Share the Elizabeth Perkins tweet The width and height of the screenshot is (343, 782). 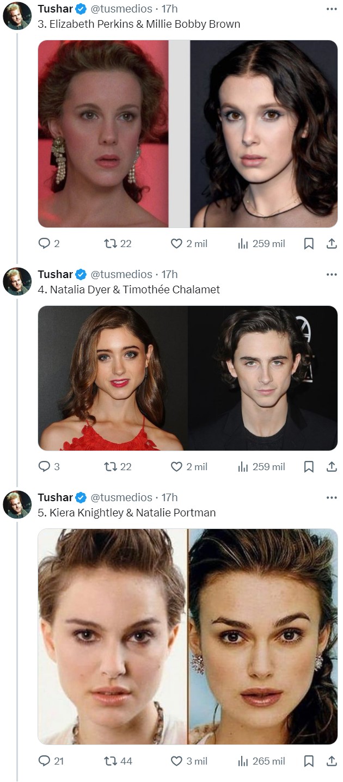tap(331, 244)
